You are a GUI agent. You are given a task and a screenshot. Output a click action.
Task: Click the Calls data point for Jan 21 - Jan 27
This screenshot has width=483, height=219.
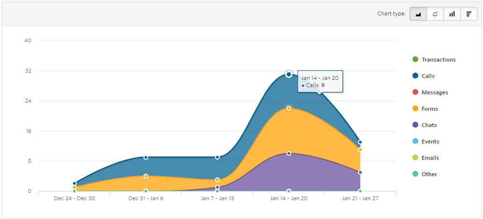click(360, 142)
